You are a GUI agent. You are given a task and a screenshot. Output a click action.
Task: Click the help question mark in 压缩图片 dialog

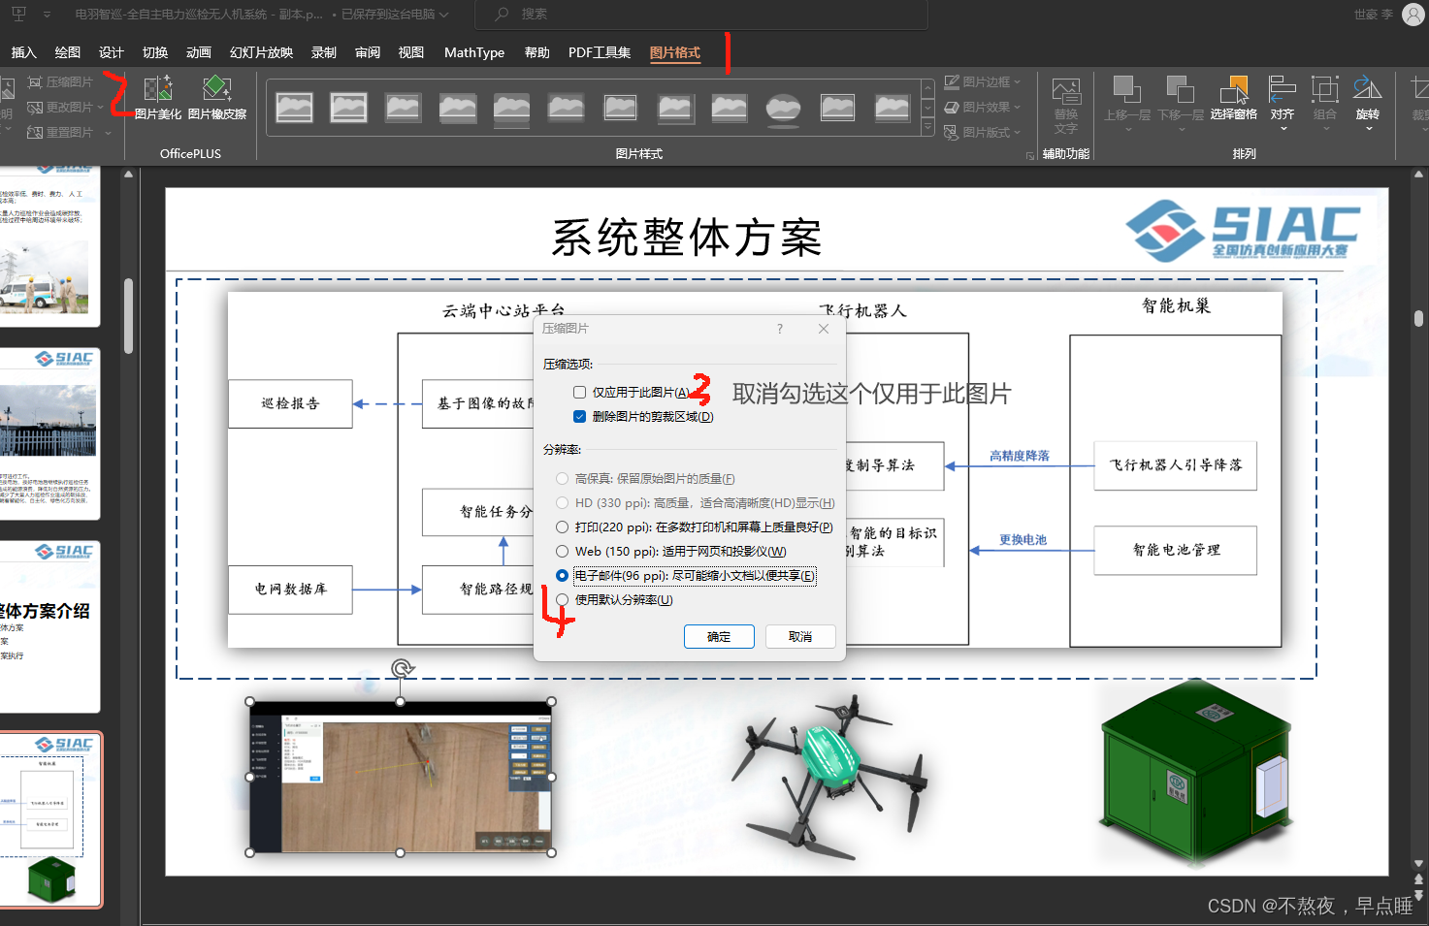point(780,329)
